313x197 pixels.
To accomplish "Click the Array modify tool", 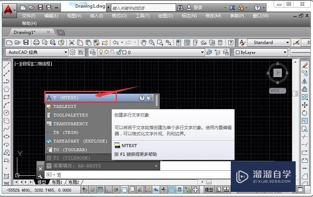I will click(x=305, y=97).
